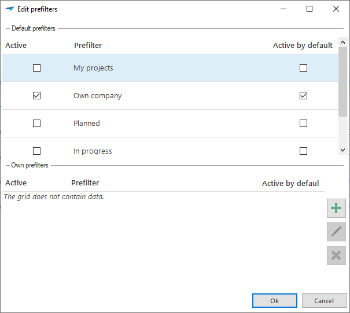Click the blue app icon in title bar
The width and height of the screenshot is (350, 313).
(x=9, y=9)
